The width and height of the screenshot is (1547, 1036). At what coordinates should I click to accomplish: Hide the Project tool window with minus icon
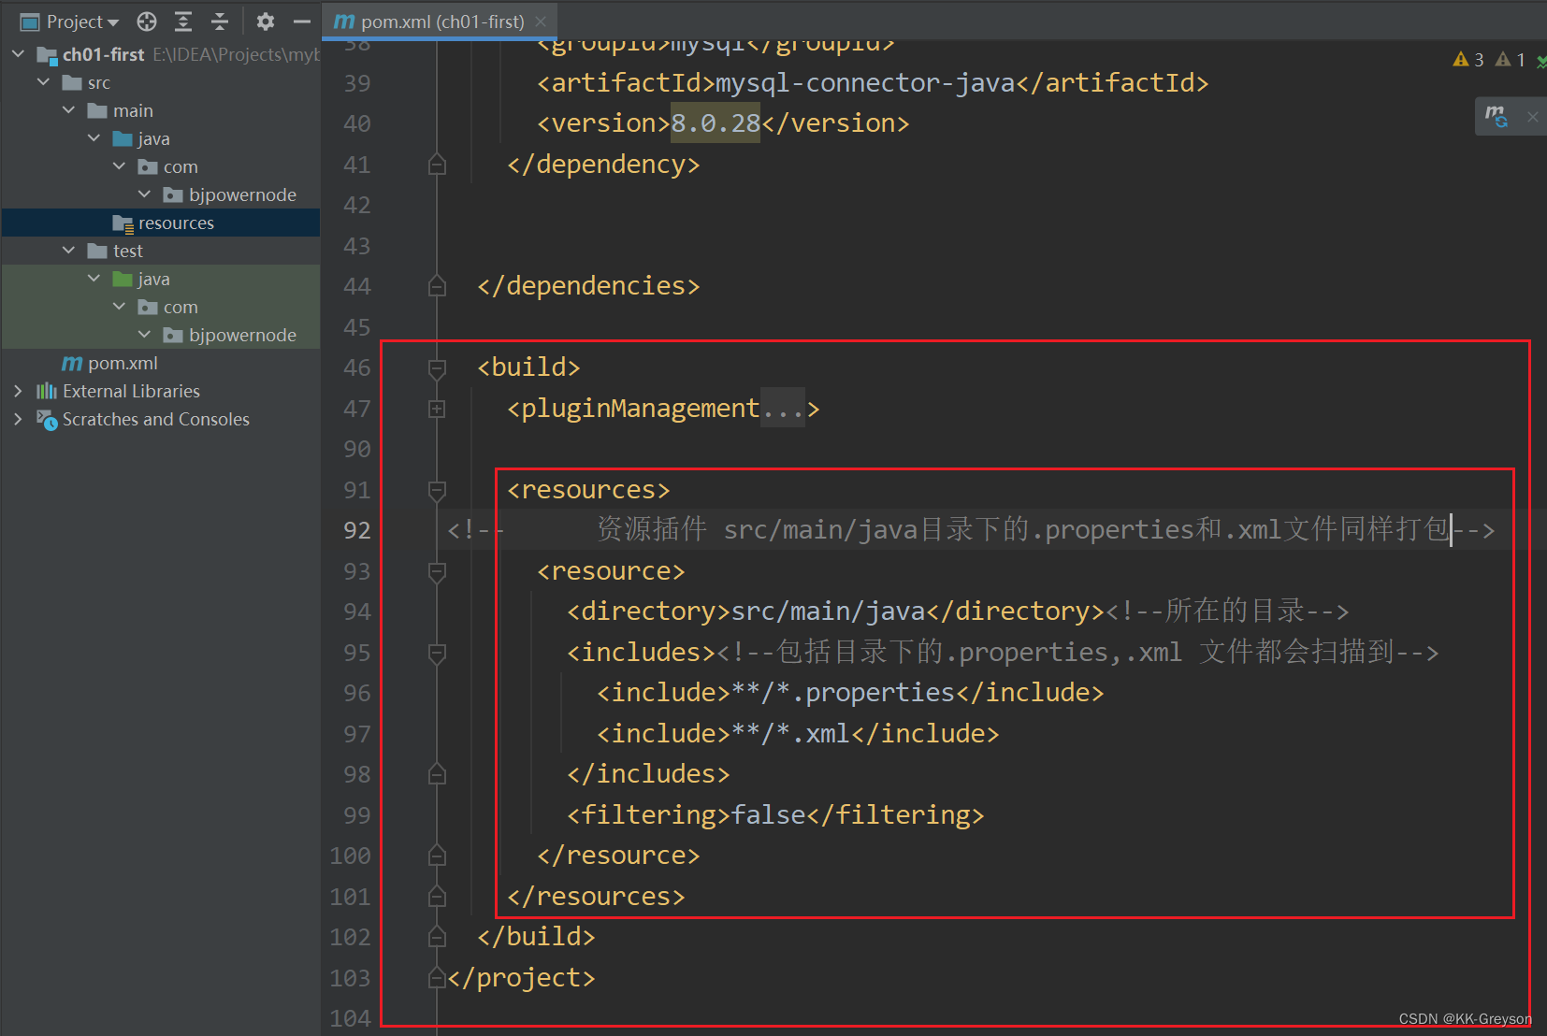tap(301, 22)
